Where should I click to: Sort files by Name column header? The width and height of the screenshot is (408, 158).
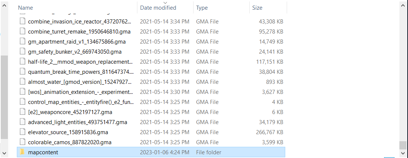click(25, 7)
